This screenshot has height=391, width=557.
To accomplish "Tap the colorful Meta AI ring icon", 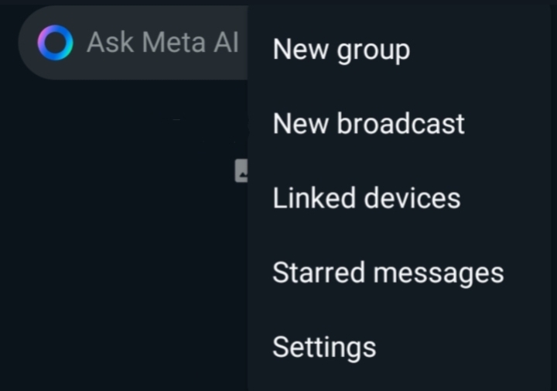I will tap(56, 43).
